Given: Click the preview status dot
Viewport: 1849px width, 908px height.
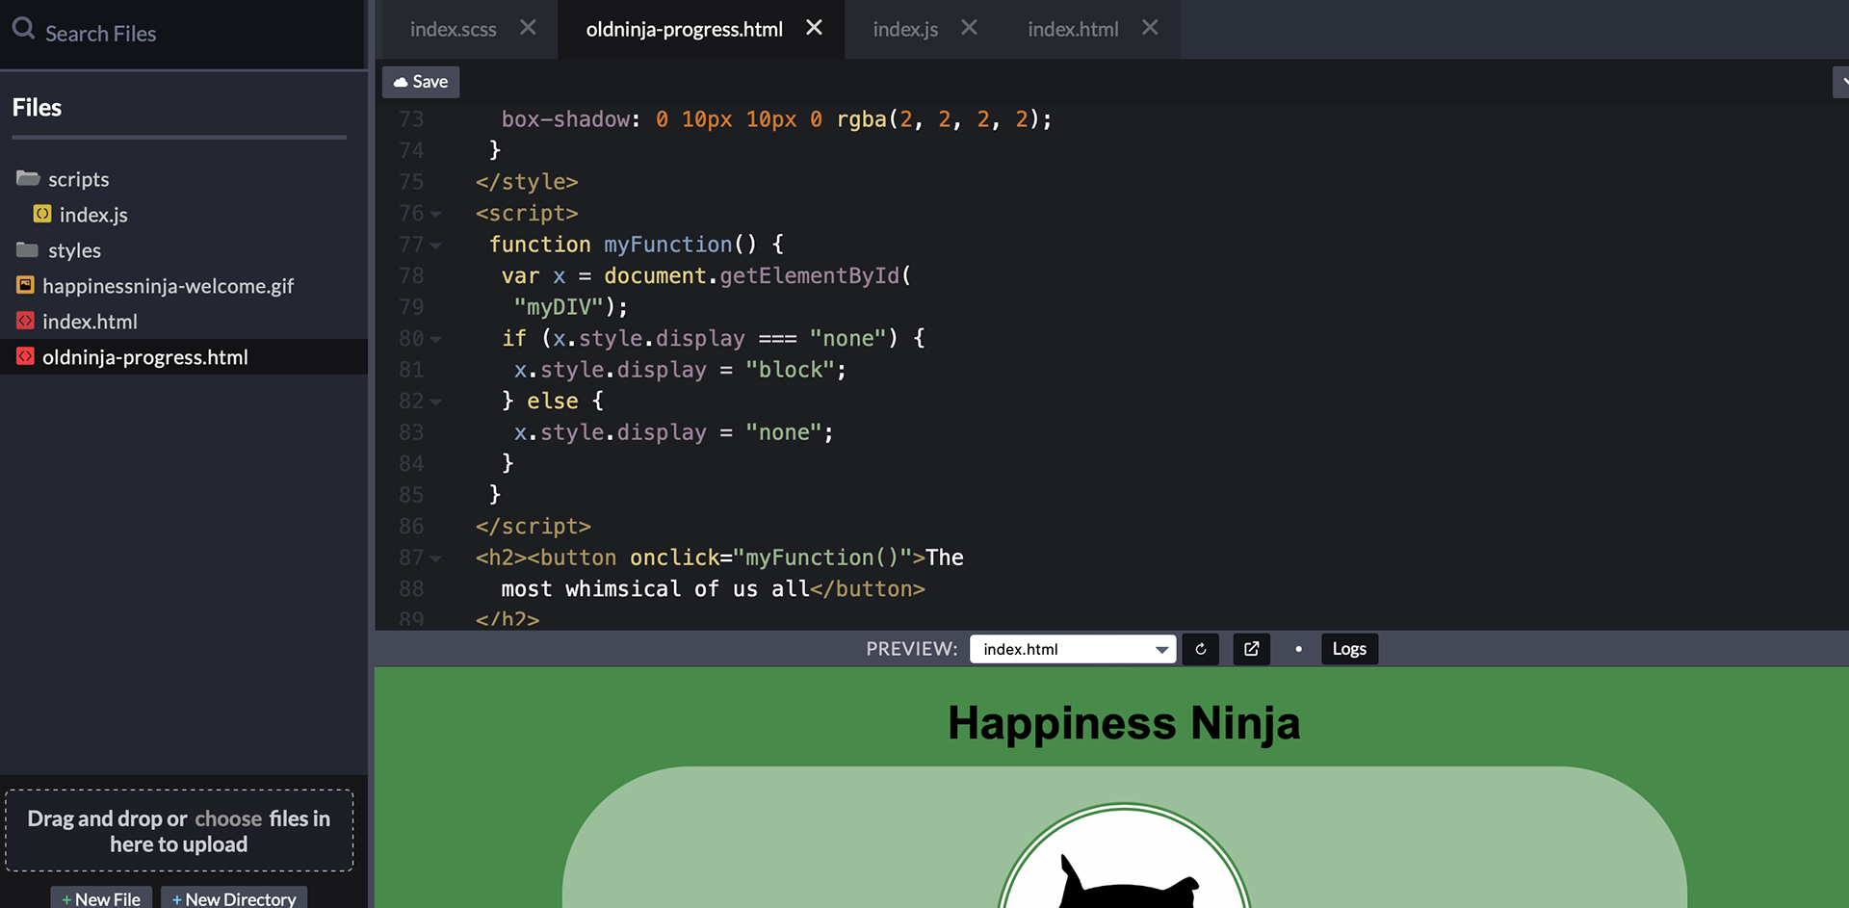Looking at the screenshot, I should 1298,649.
